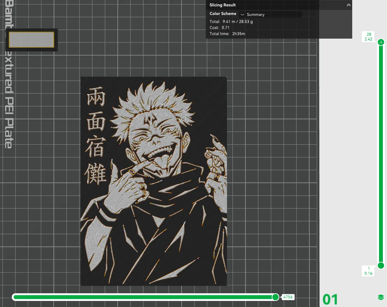387x307 pixels.
Task: Click the top layer value 28 / 2.42
Action: pos(368,37)
